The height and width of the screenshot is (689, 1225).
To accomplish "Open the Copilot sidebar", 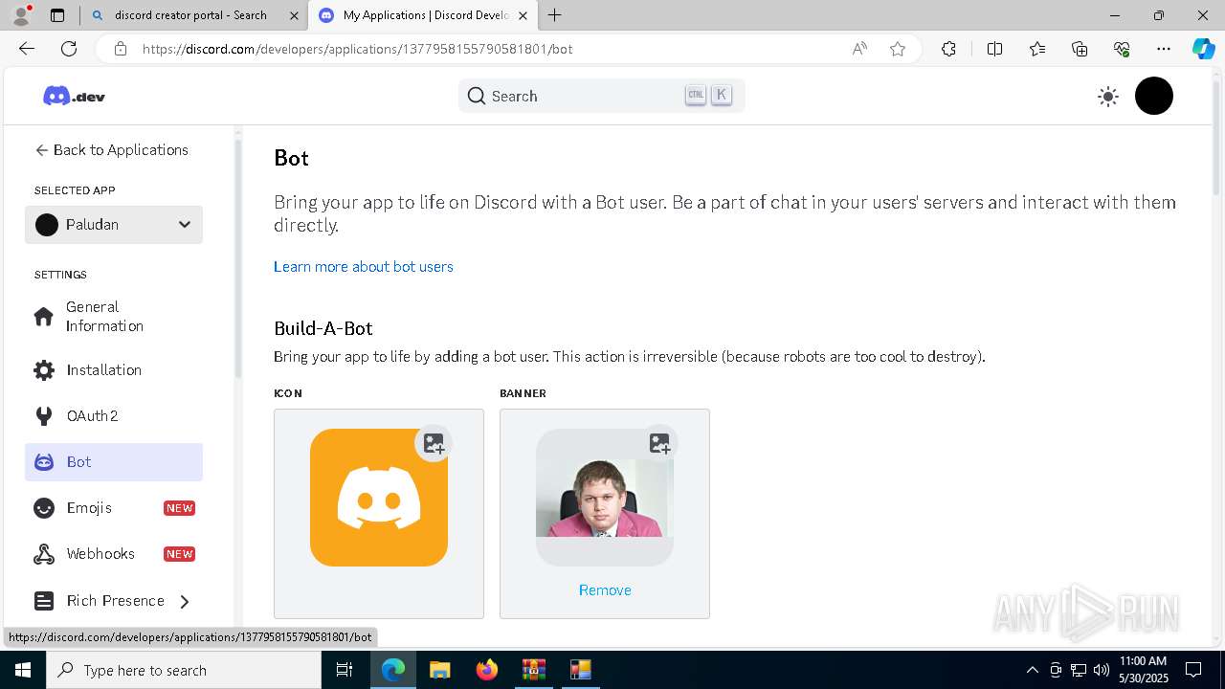I will pos(1203,49).
